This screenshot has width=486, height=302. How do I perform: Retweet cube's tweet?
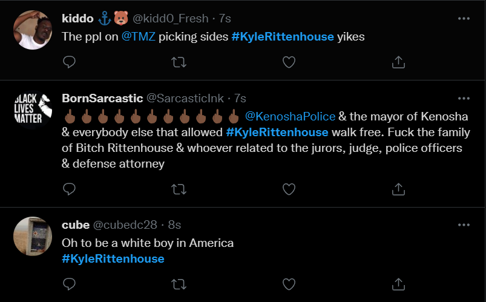(179, 284)
